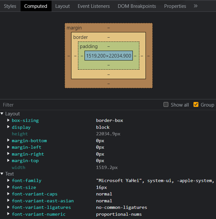
Task: Collapse the Text group section
Action: click(x=2, y=174)
